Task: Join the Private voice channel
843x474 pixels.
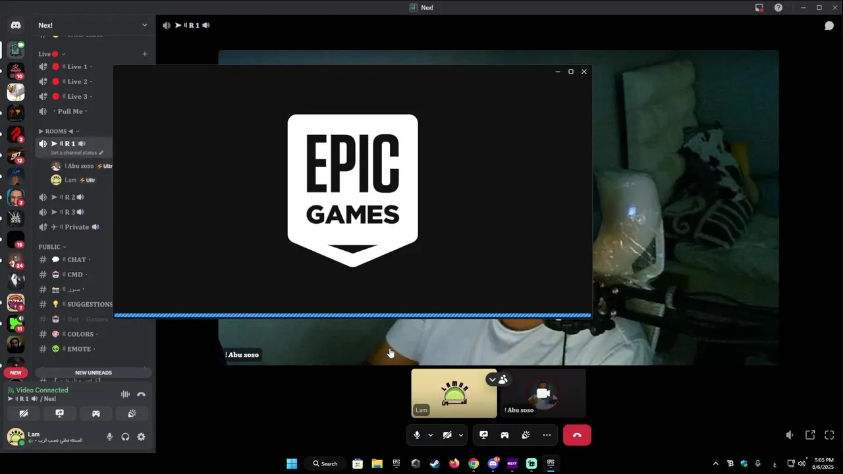Action: pyautogui.click(x=76, y=227)
